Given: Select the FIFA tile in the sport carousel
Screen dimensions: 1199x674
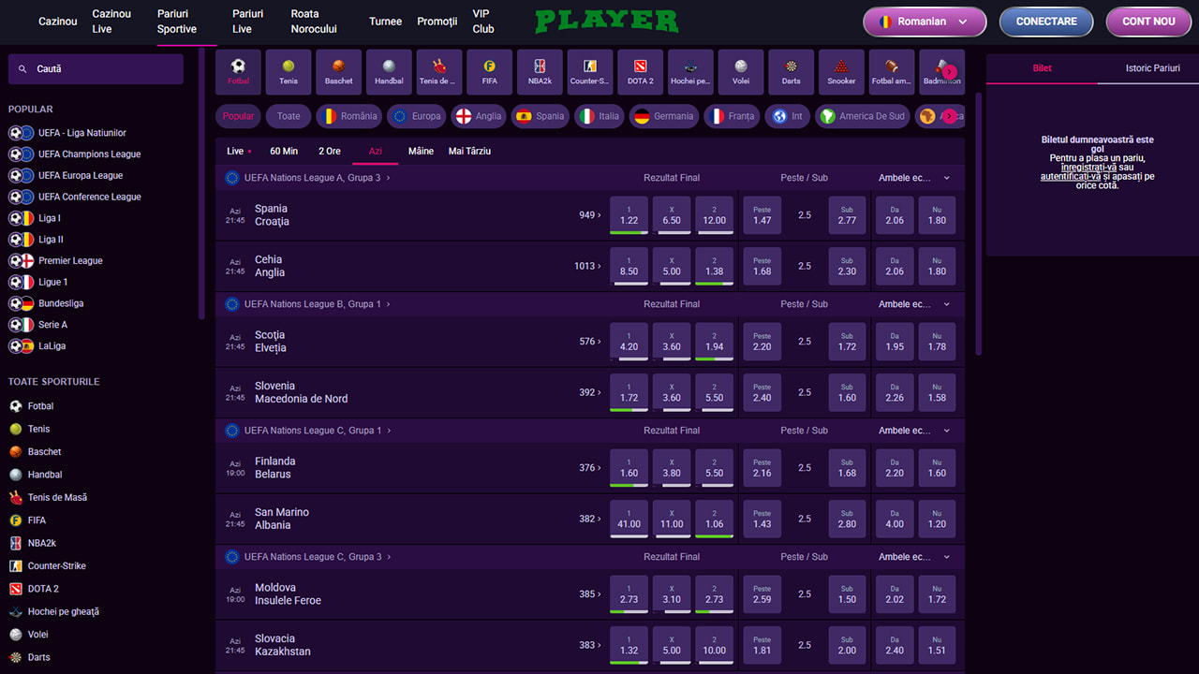Looking at the screenshot, I should (x=490, y=72).
